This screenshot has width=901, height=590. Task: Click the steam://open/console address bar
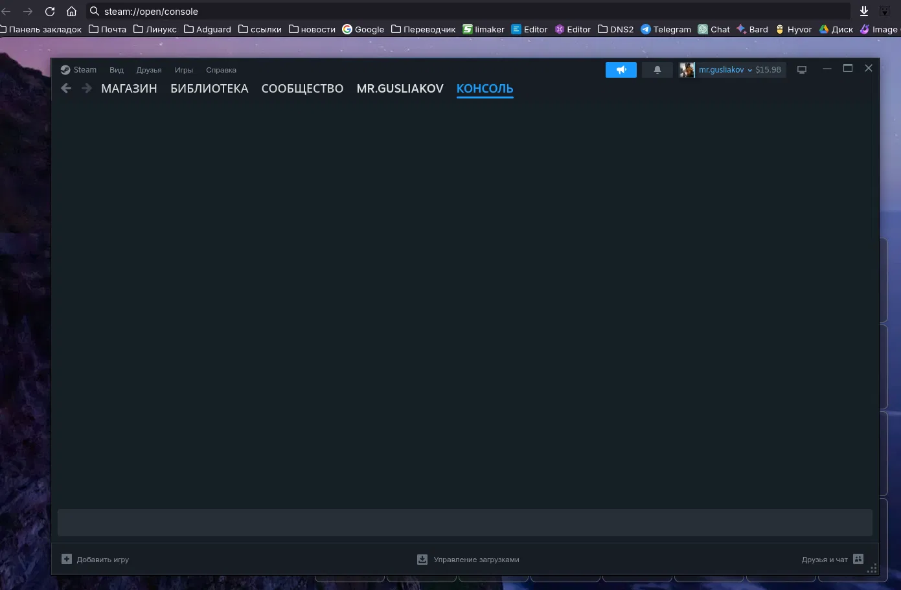coord(468,12)
